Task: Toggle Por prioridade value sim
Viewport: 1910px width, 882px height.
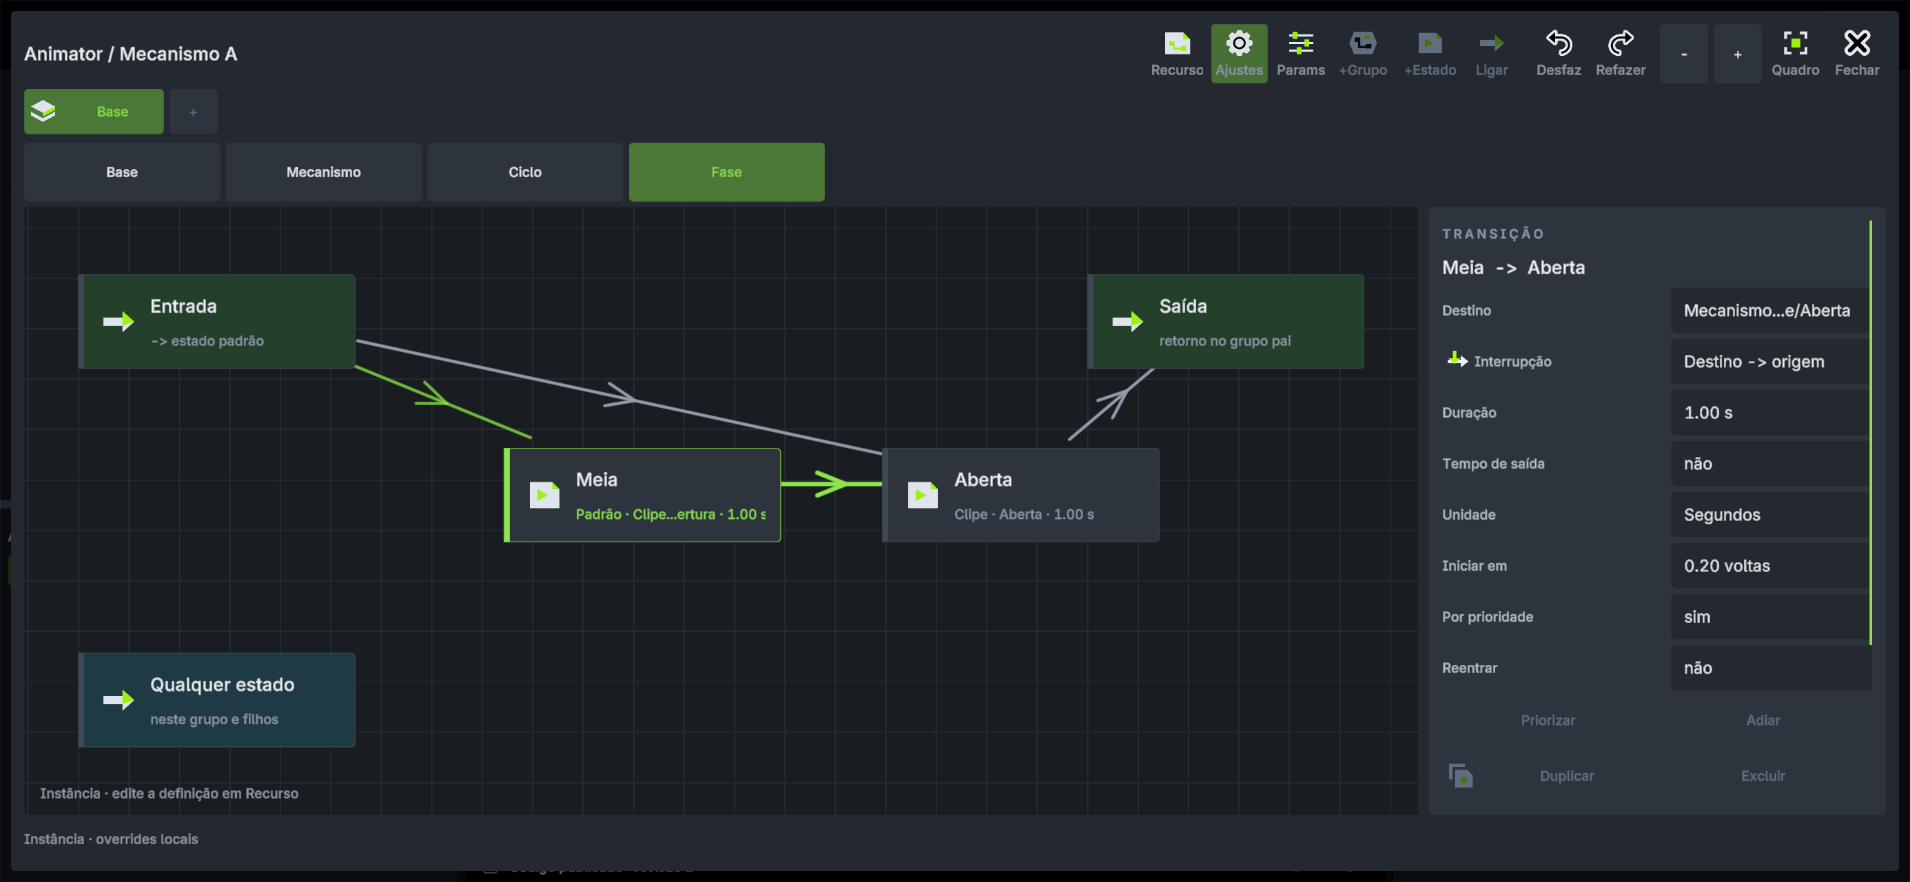Action: point(1771,617)
